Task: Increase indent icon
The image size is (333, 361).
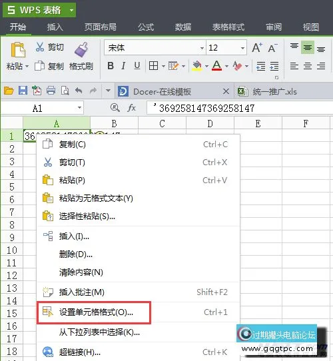Action: click(274, 66)
